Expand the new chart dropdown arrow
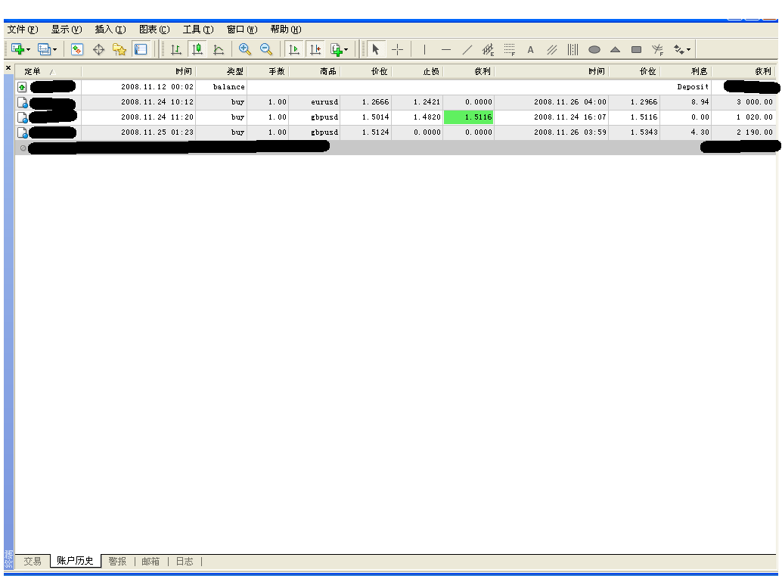Viewport: 782px width, 576px height. (29, 49)
